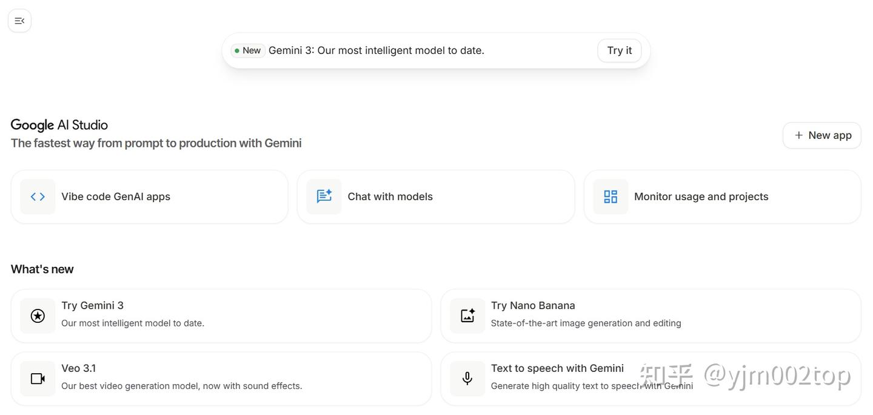Open Monitor usage and projects

point(723,197)
